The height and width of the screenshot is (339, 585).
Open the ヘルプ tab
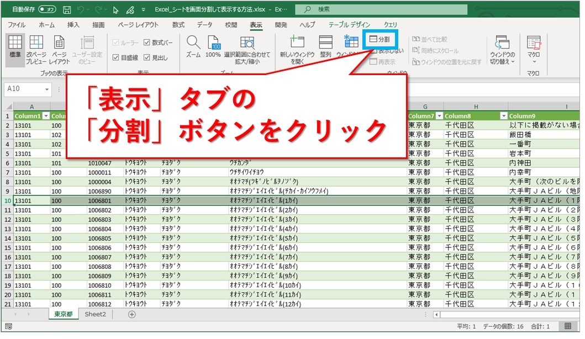(308, 25)
